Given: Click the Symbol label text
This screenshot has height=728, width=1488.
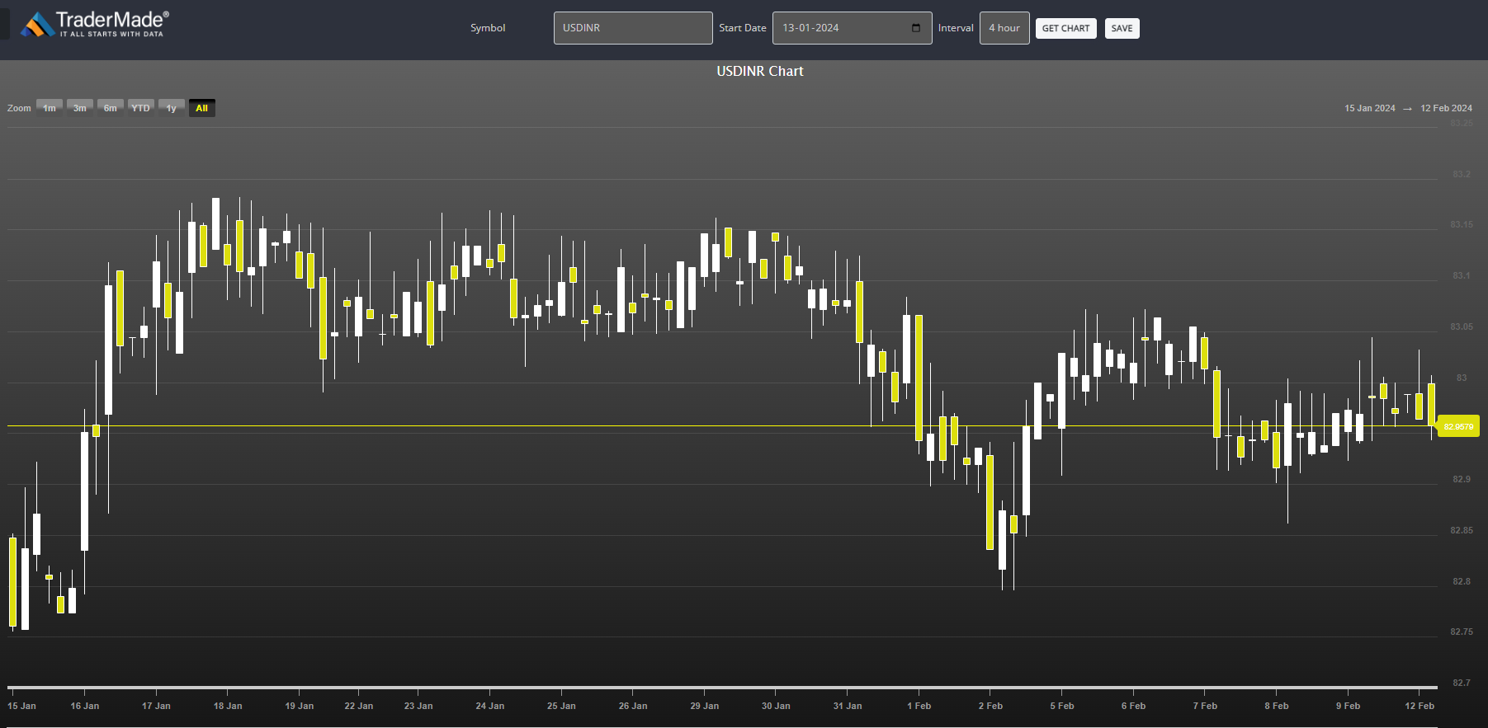Looking at the screenshot, I should [x=488, y=28].
